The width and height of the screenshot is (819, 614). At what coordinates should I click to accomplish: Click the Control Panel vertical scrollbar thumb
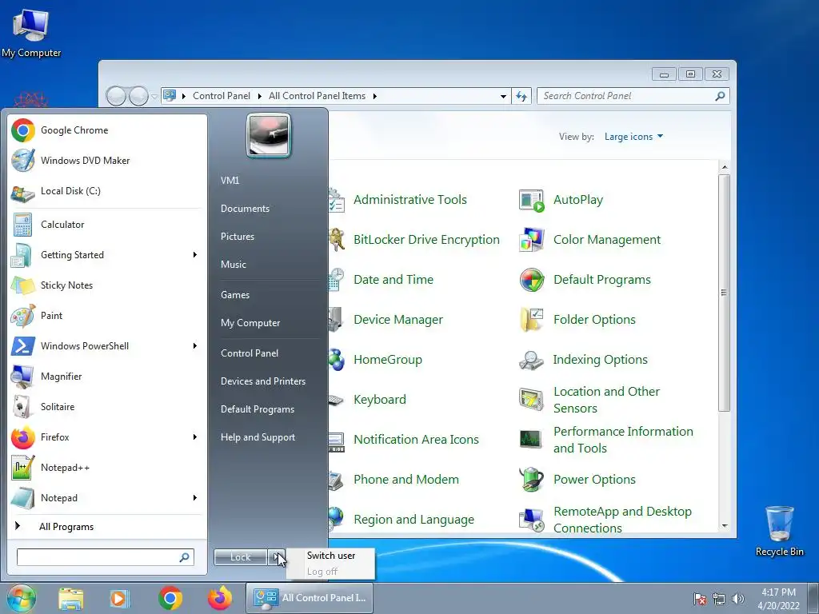(x=724, y=293)
